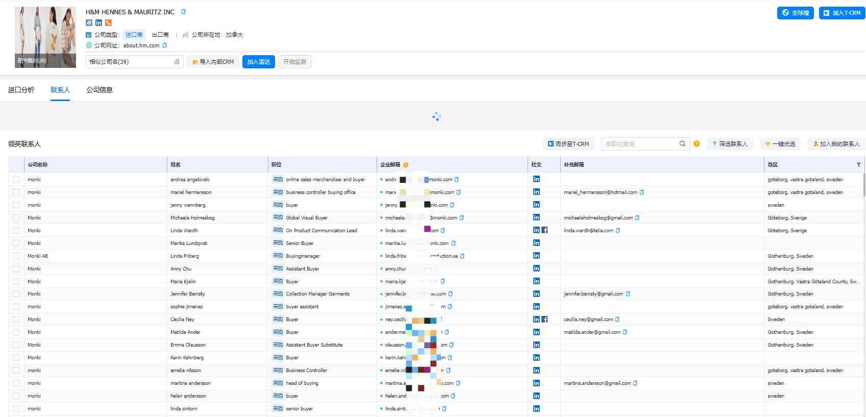This screenshot has height=417, width=866.
Task: Open LinkedIn profile of andrea angelovski
Action: [536, 179]
